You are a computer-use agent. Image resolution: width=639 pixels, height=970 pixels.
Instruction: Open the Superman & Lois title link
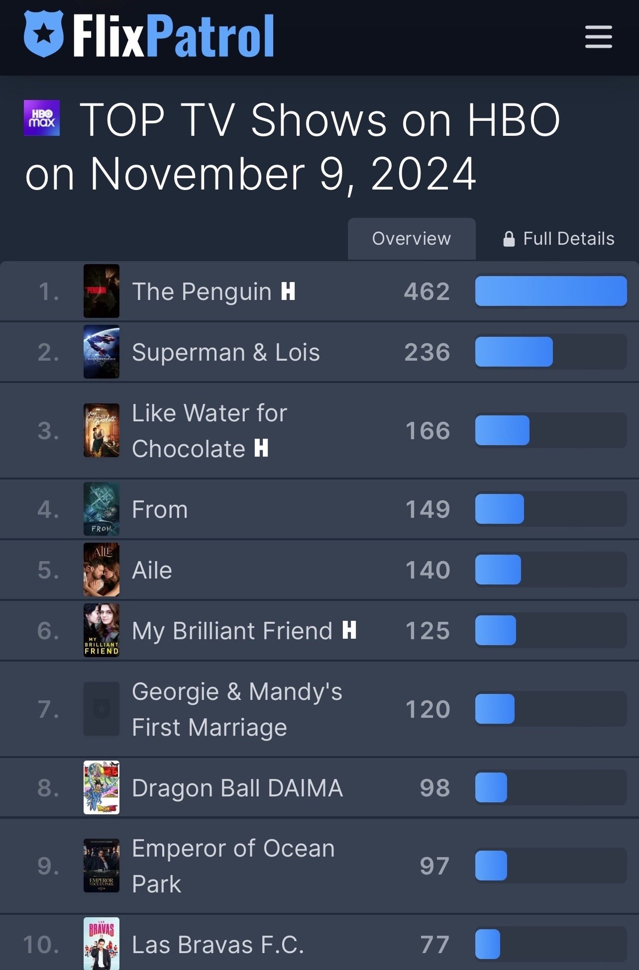coord(225,352)
